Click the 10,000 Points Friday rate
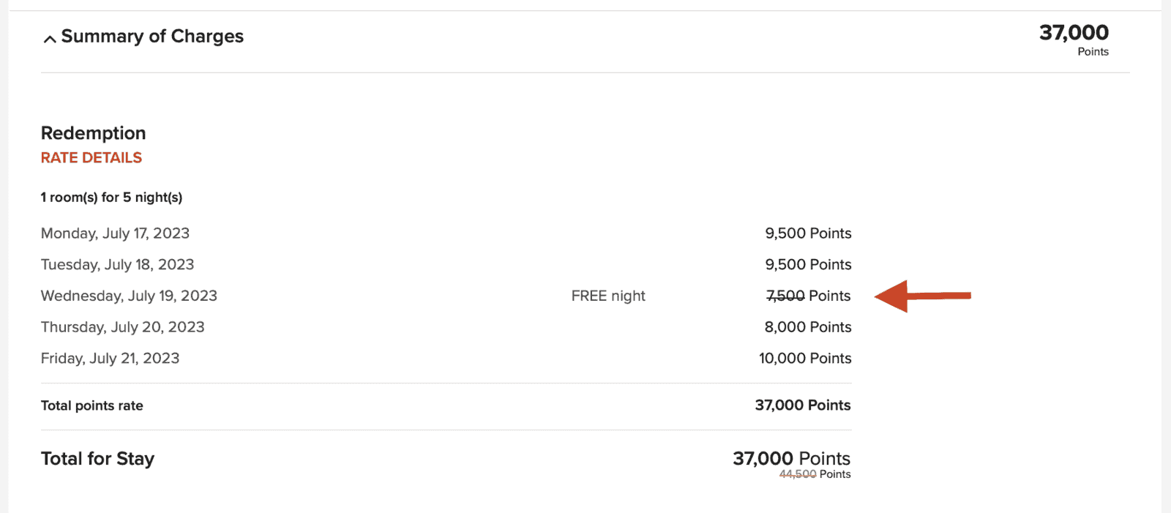This screenshot has width=1171, height=513. point(805,359)
